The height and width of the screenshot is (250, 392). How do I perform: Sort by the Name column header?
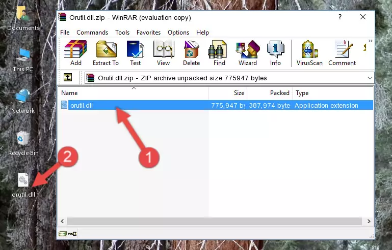tap(134, 93)
